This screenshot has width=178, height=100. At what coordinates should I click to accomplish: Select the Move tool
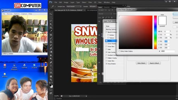(x=51, y=14)
